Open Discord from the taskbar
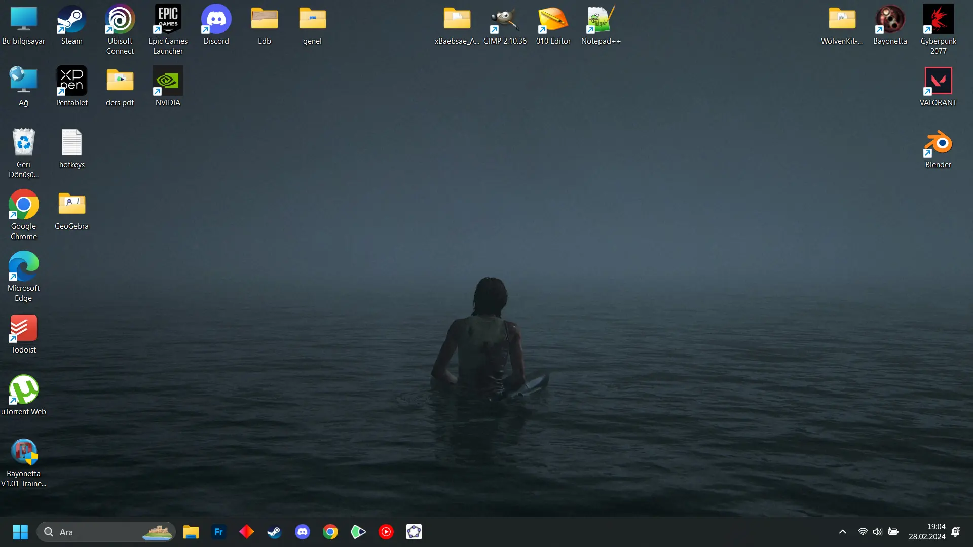The width and height of the screenshot is (973, 547). [303, 532]
